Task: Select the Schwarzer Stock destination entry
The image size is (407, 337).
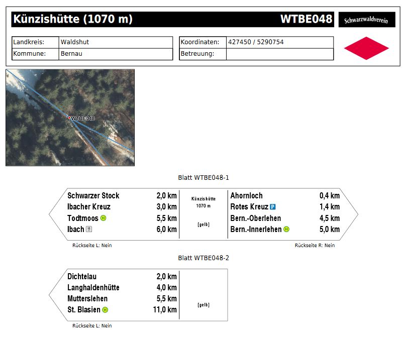Action: (93, 196)
